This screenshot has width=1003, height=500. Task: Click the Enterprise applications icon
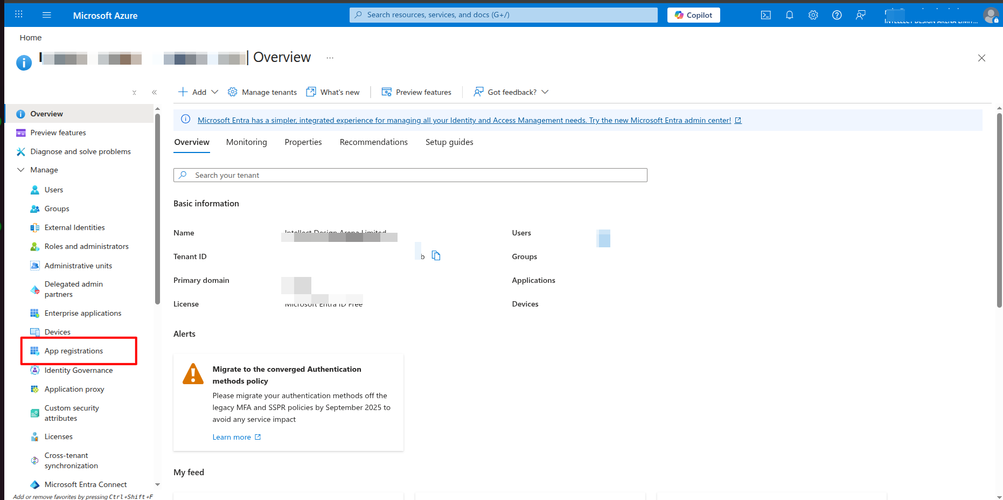tap(35, 313)
